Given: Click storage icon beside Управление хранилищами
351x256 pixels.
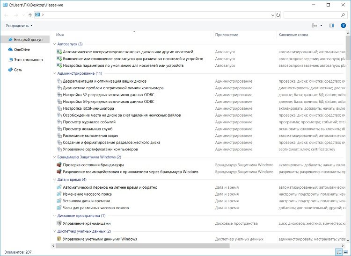Looking at the screenshot, I should pos(59,223).
